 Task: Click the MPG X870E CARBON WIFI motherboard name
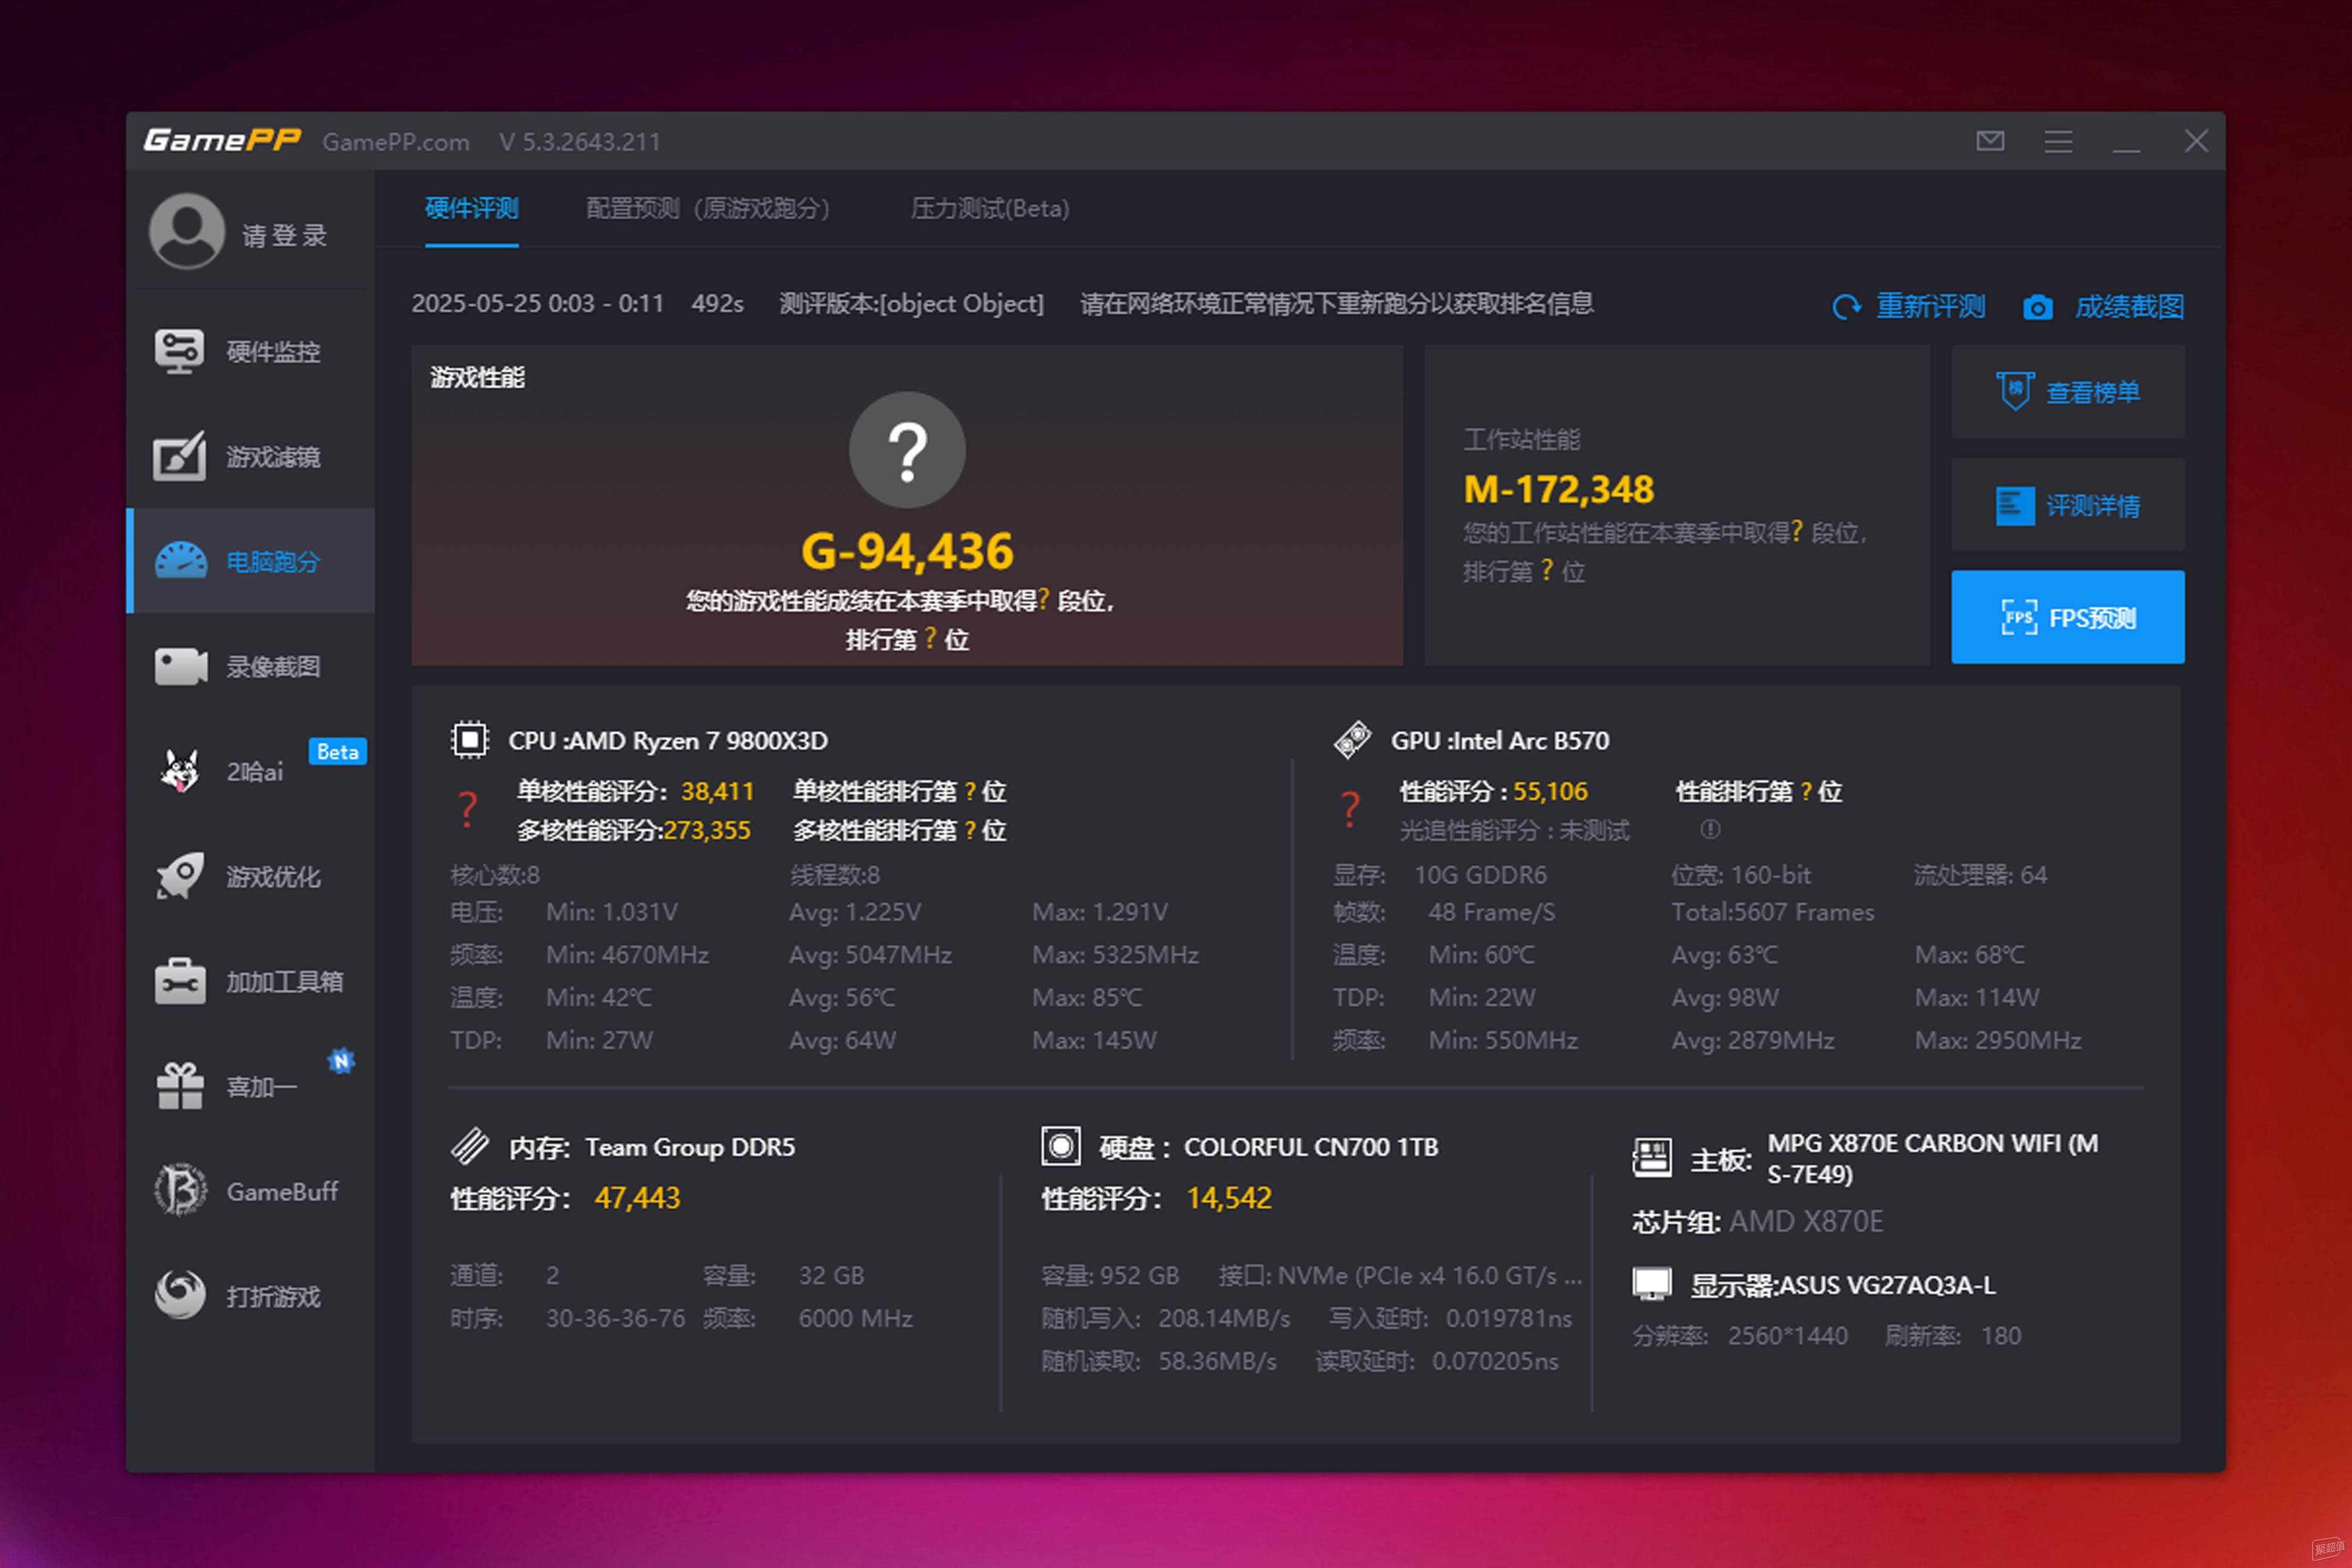tap(1933, 1158)
